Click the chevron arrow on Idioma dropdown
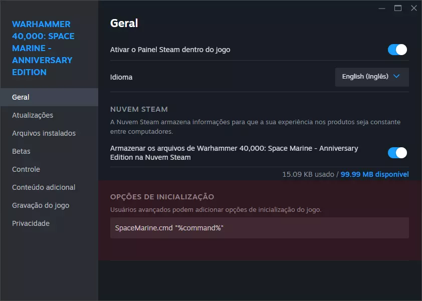The height and width of the screenshot is (301, 422). (x=397, y=77)
